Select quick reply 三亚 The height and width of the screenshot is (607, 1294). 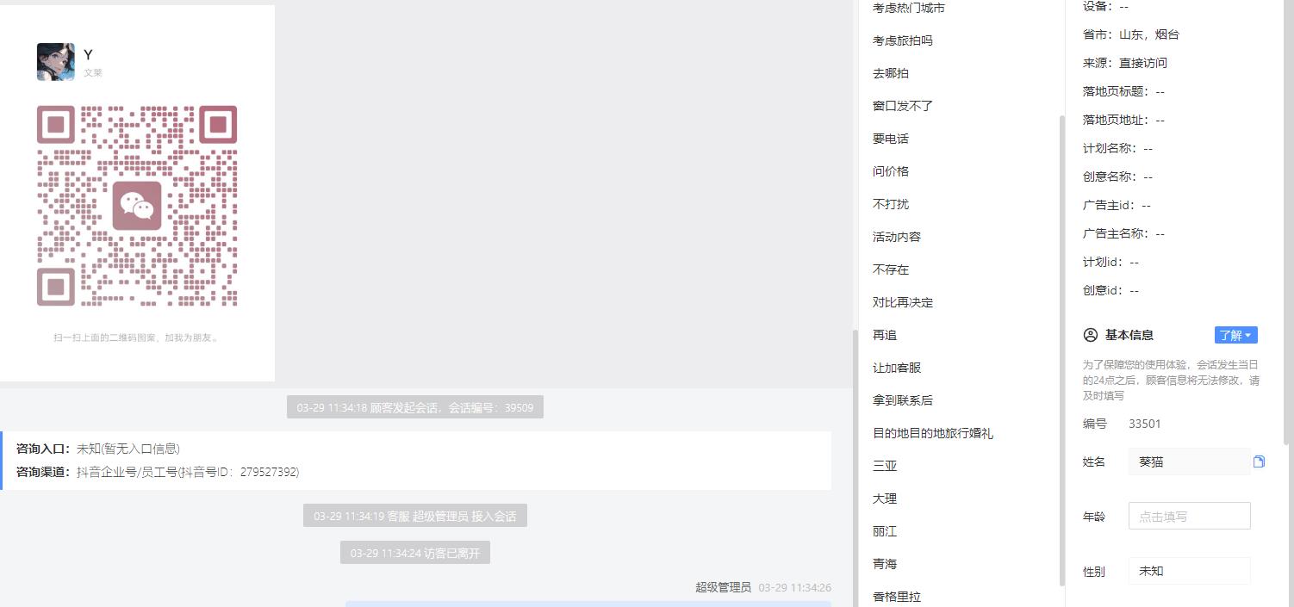pyautogui.click(x=885, y=466)
